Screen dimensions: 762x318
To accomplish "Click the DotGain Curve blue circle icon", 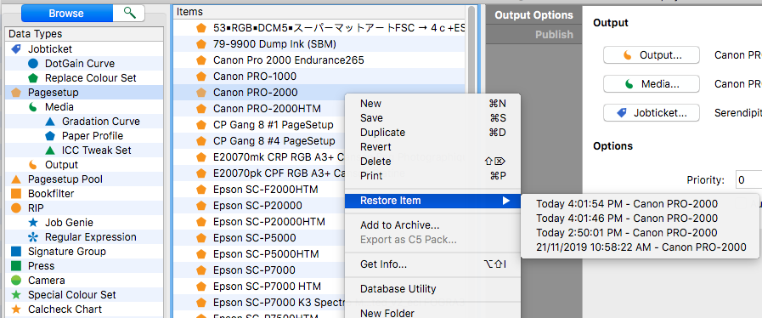I will pos(33,64).
